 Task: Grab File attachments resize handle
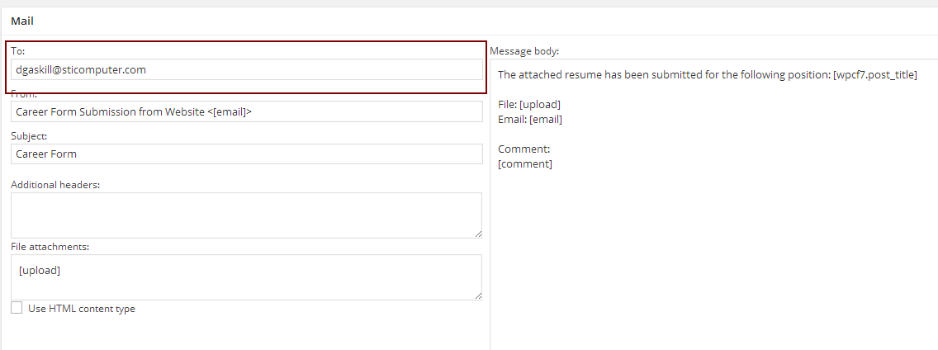[478, 296]
